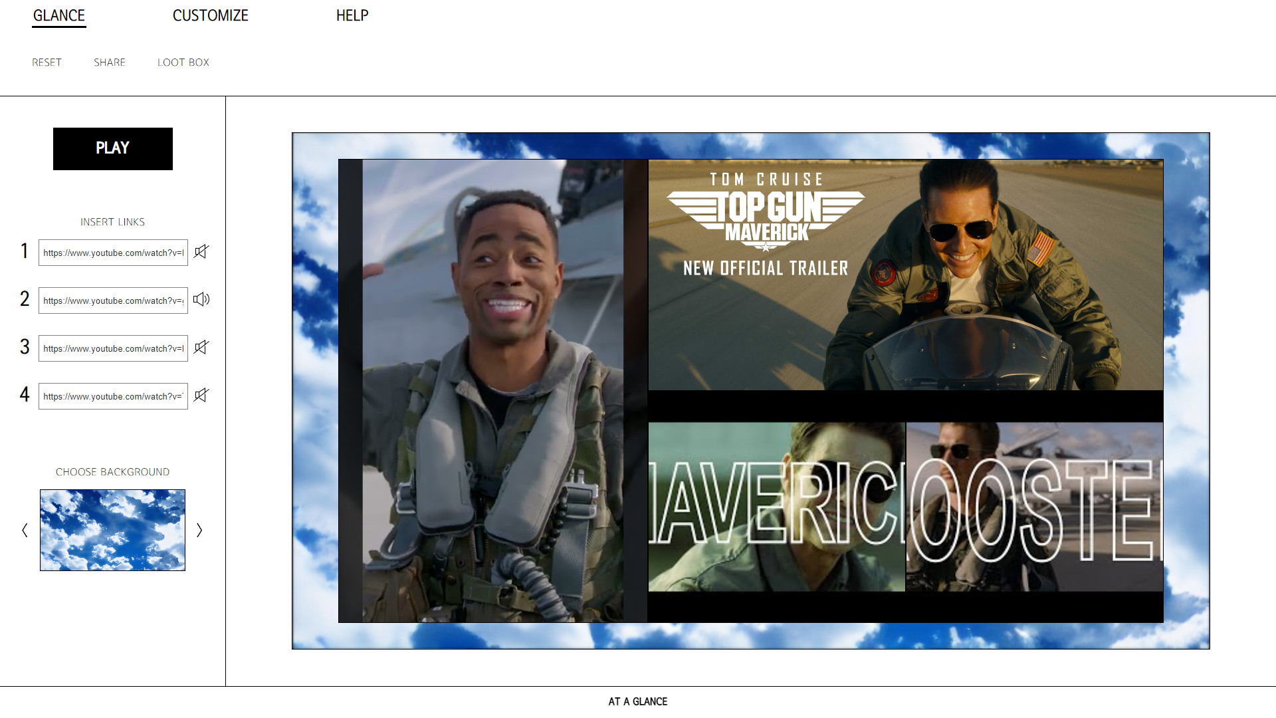Focus the link 1 URL field
The image size is (1276, 718).
click(x=113, y=253)
